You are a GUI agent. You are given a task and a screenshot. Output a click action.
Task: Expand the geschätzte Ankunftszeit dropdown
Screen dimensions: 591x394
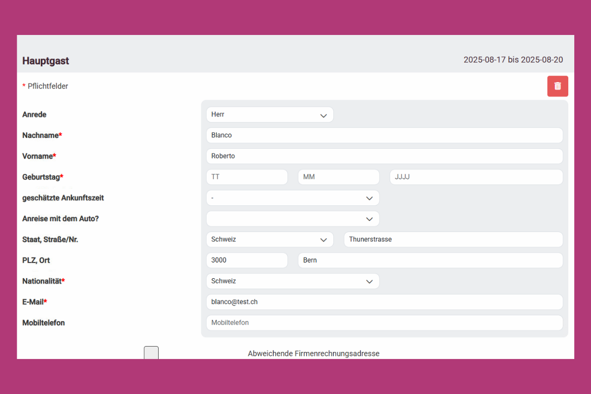(293, 198)
